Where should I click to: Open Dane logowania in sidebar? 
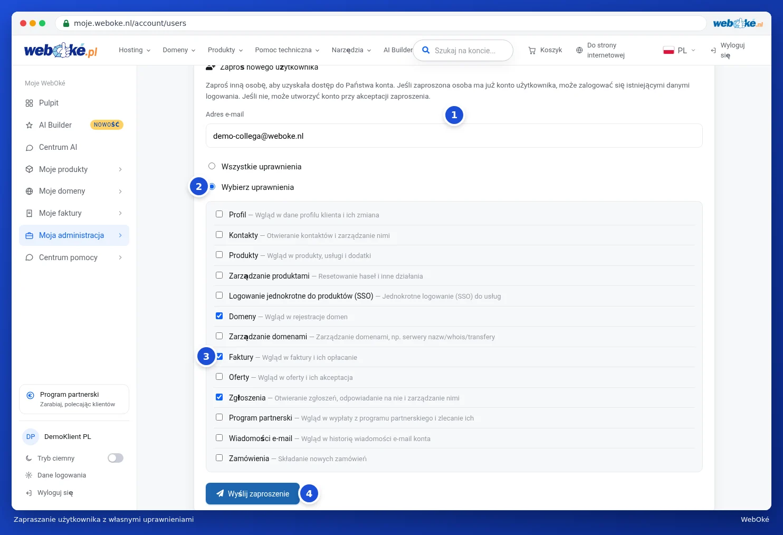[x=56, y=475]
